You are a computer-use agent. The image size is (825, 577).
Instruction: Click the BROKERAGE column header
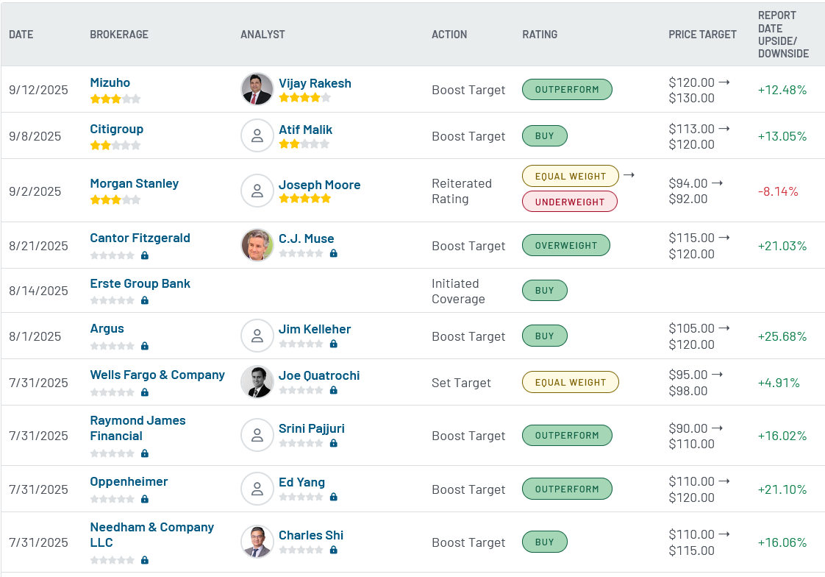click(119, 34)
